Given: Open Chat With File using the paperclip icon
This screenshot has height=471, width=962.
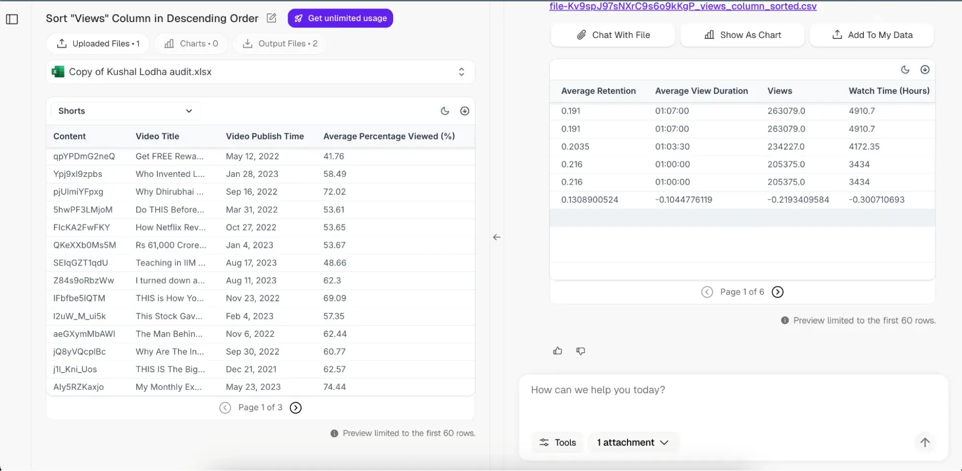Looking at the screenshot, I should click(x=582, y=35).
